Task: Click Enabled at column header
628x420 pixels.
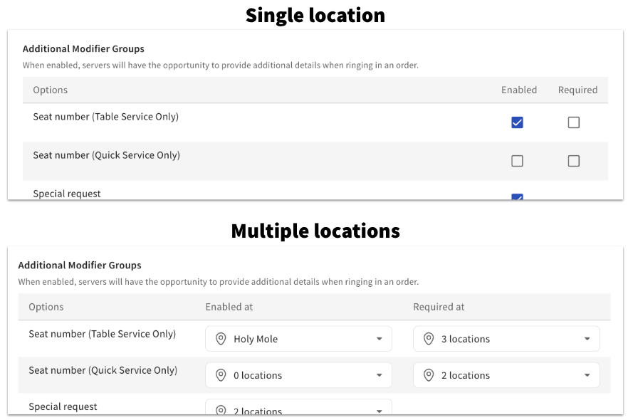Action: pyautogui.click(x=229, y=307)
